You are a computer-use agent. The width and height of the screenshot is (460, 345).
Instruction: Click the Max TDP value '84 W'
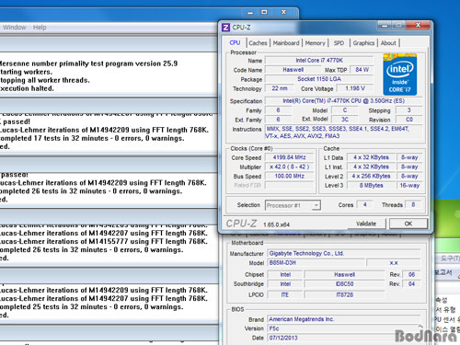[362, 70]
